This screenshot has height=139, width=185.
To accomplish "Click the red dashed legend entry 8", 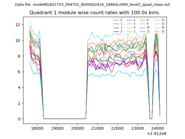I will (x=144, y=20).
